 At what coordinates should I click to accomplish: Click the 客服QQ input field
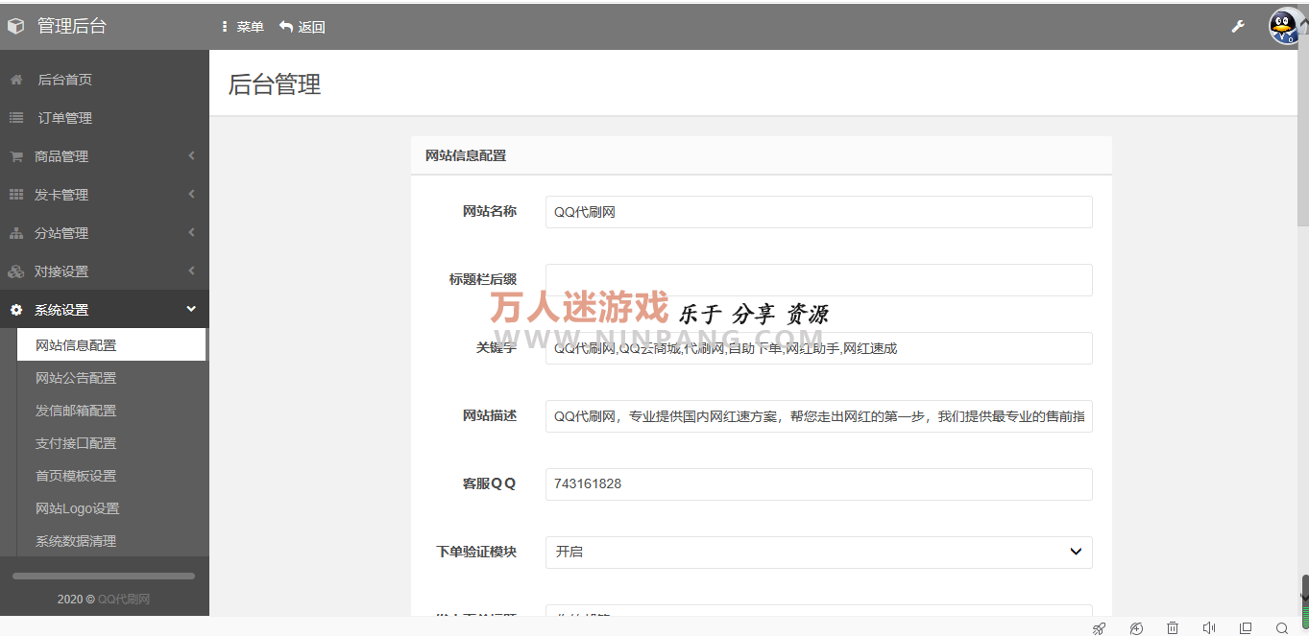pos(818,483)
